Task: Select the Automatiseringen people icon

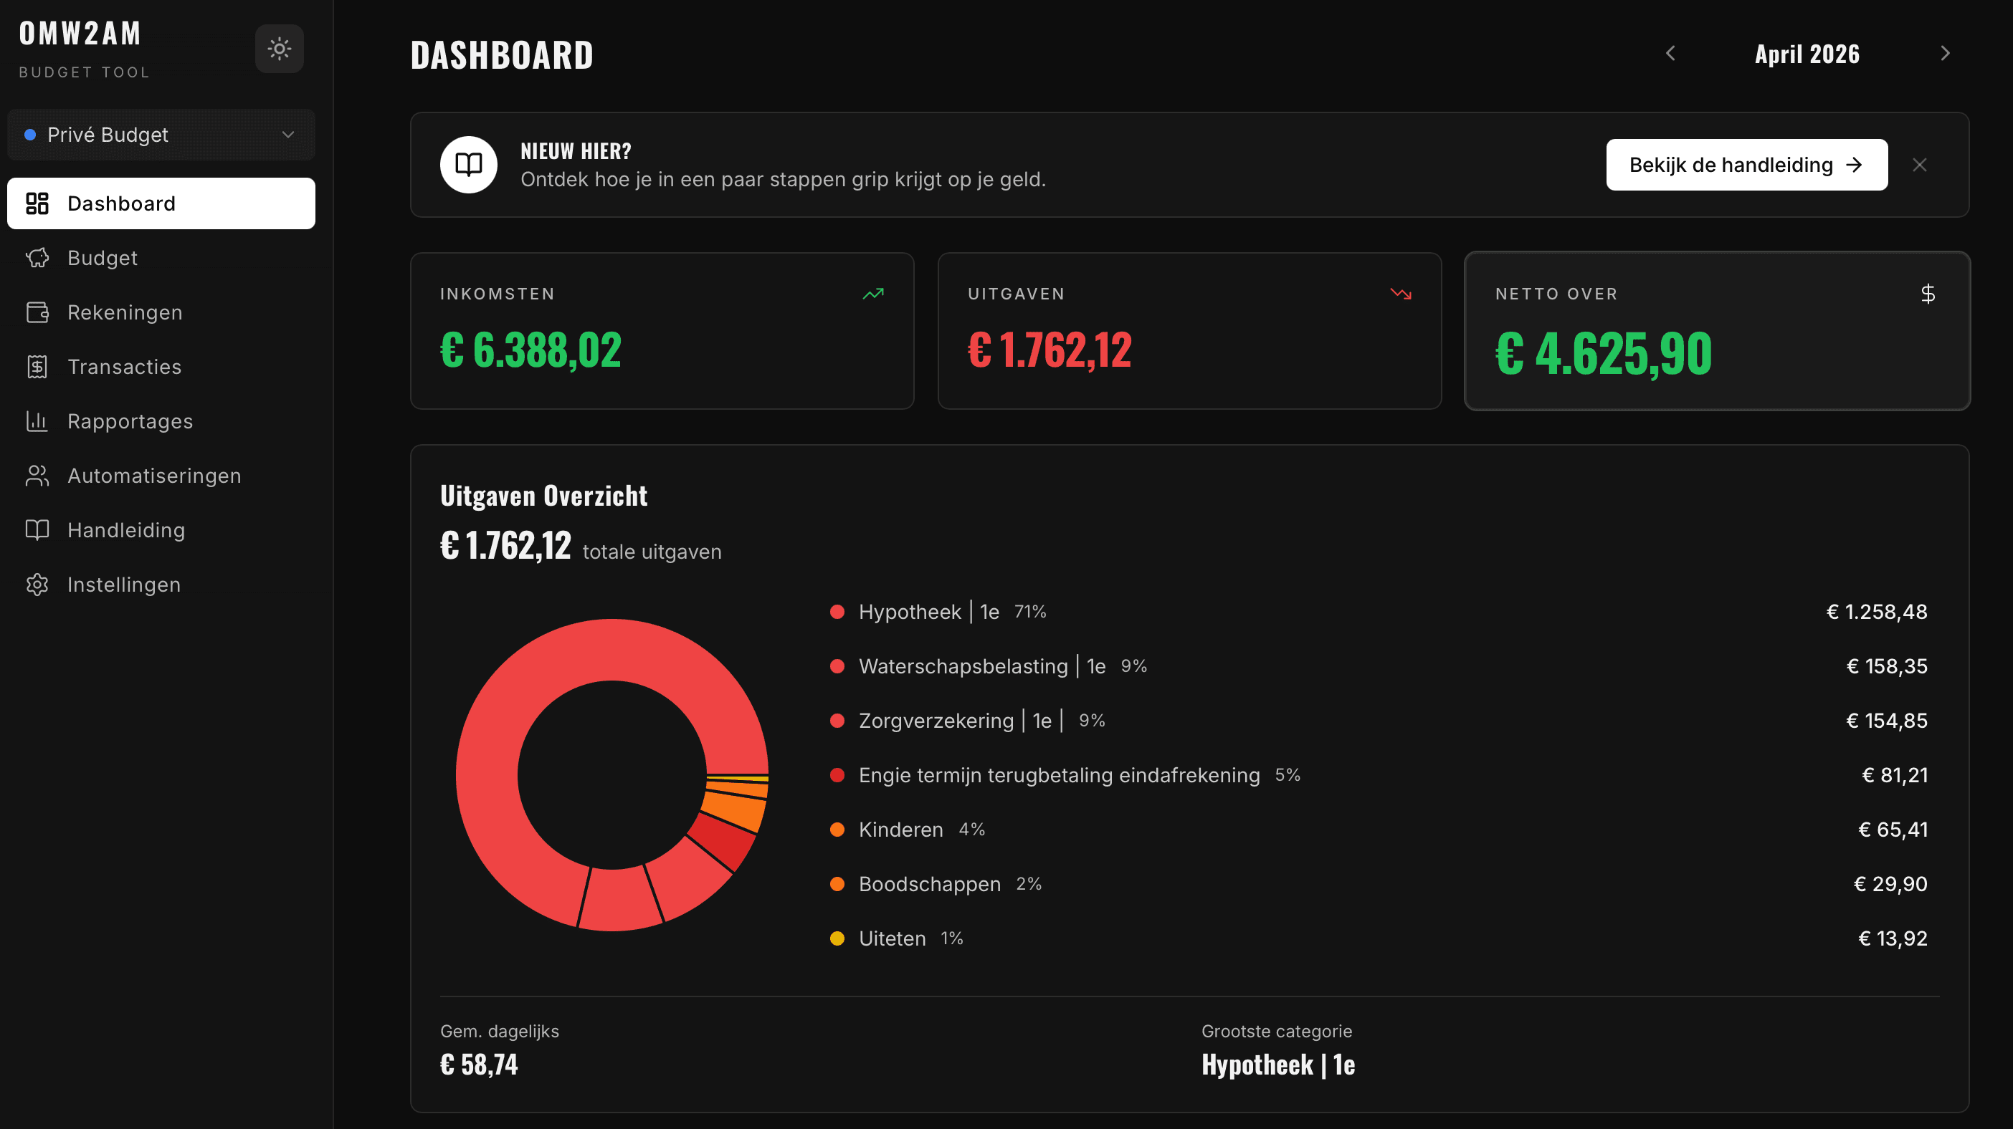Action: point(37,476)
